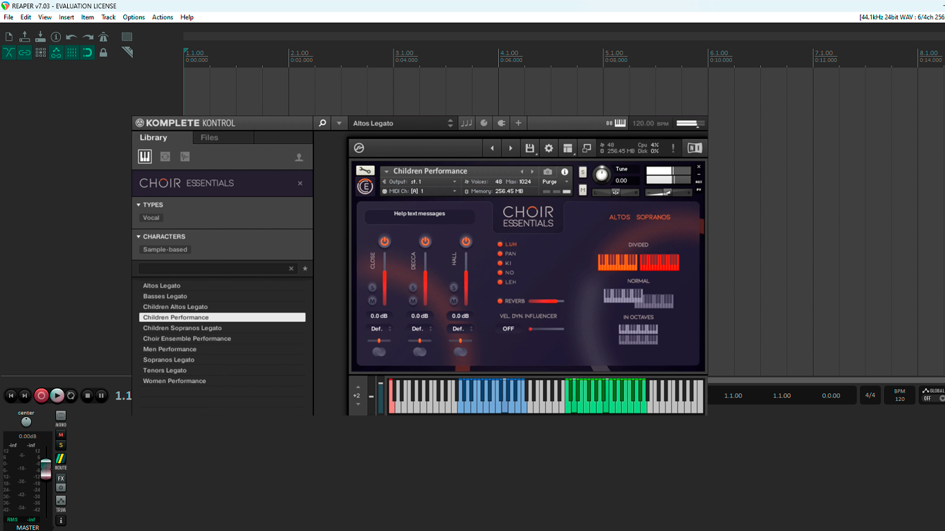Open the Output st. 1 dropdown

pyautogui.click(x=420, y=182)
